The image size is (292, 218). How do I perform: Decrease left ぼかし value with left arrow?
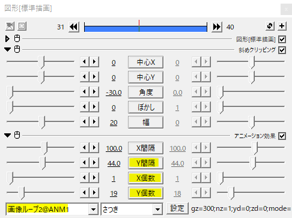tap(85, 107)
